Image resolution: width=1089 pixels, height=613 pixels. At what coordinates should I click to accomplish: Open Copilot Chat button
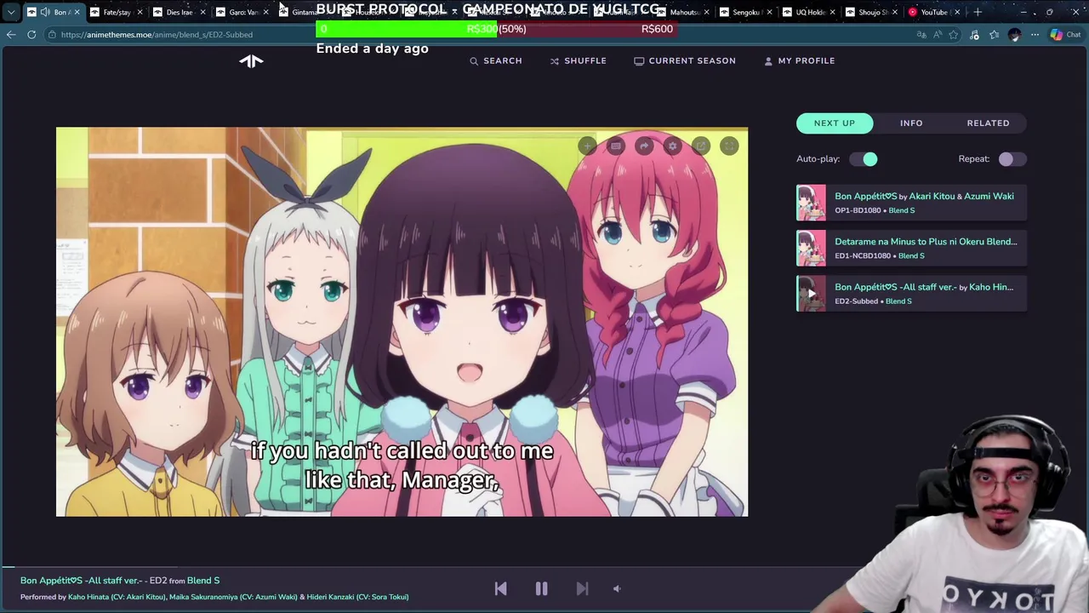pos(1065,35)
